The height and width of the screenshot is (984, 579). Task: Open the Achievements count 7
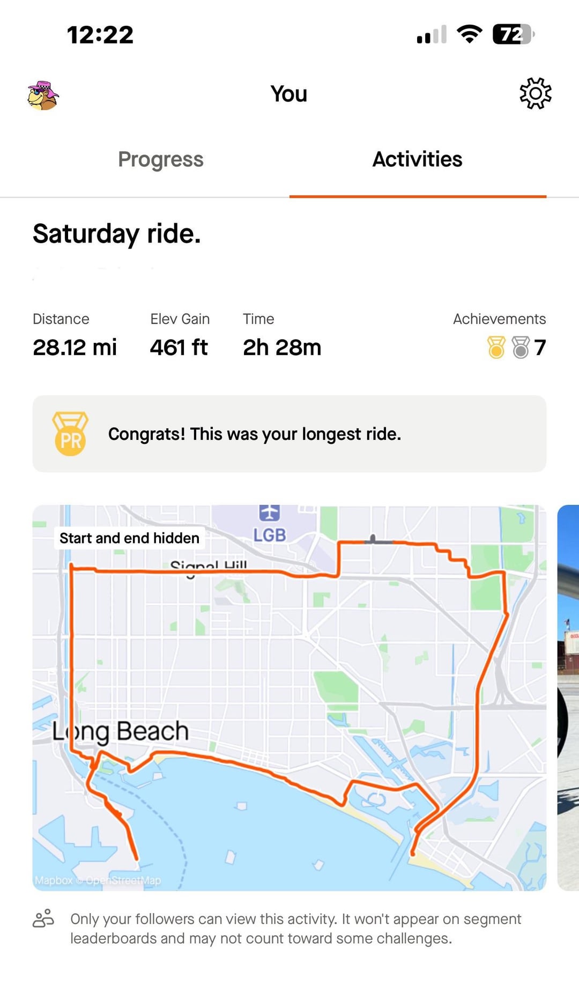pos(540,348)
